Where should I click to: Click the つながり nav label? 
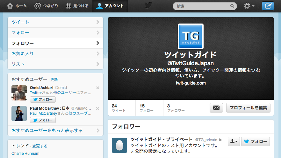click(x=51, y=6)
